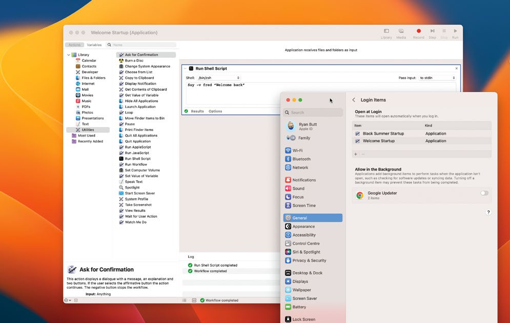Open the Library toolbar button in Automator
The width and height of the screenshot is (510, 323).
click(x=386, y=33)
